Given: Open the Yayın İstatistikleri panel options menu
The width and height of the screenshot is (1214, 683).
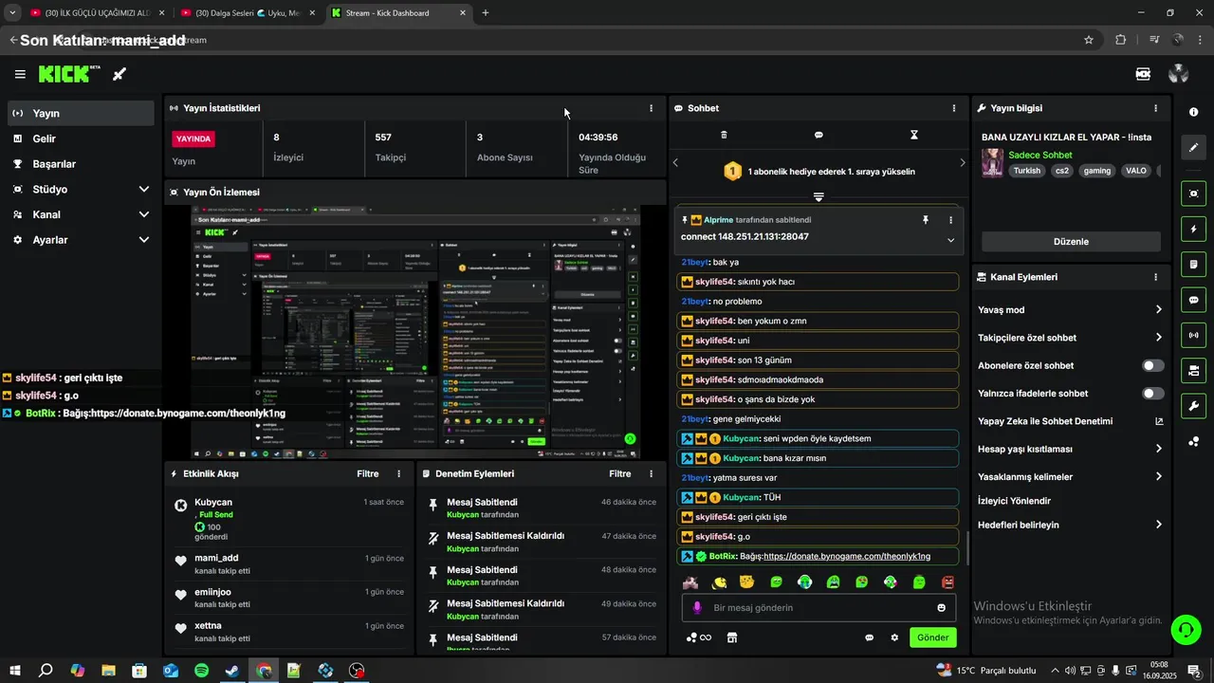Looking at the screenshot, I should 651,108.
